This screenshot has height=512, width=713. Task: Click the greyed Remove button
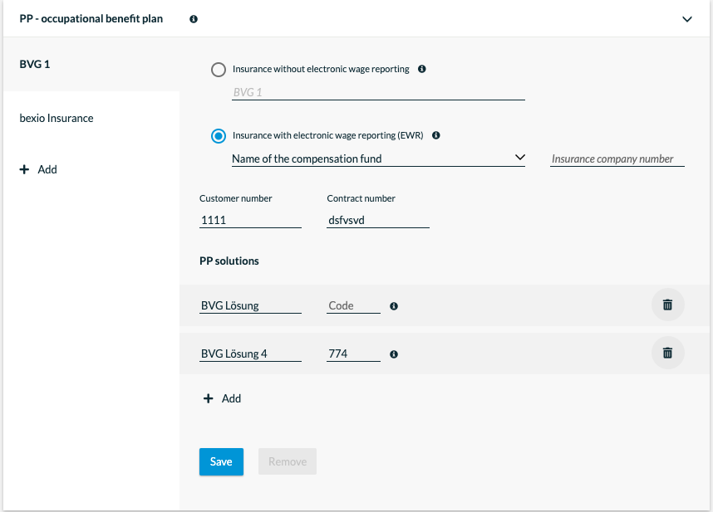pos(288,461)
